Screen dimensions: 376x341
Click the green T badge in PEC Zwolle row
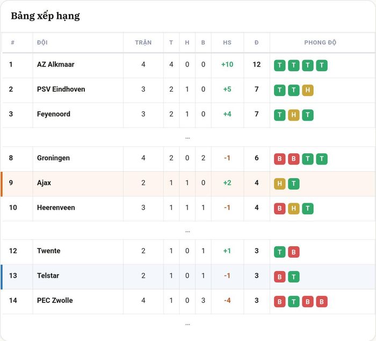click(x=293, y=302)
